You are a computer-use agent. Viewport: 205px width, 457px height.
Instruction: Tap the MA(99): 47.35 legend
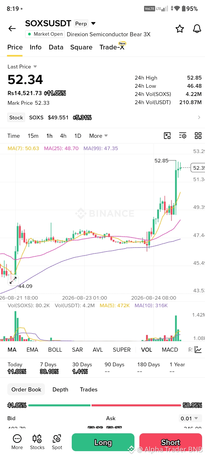pyautogui.click(x=101, y=148)
